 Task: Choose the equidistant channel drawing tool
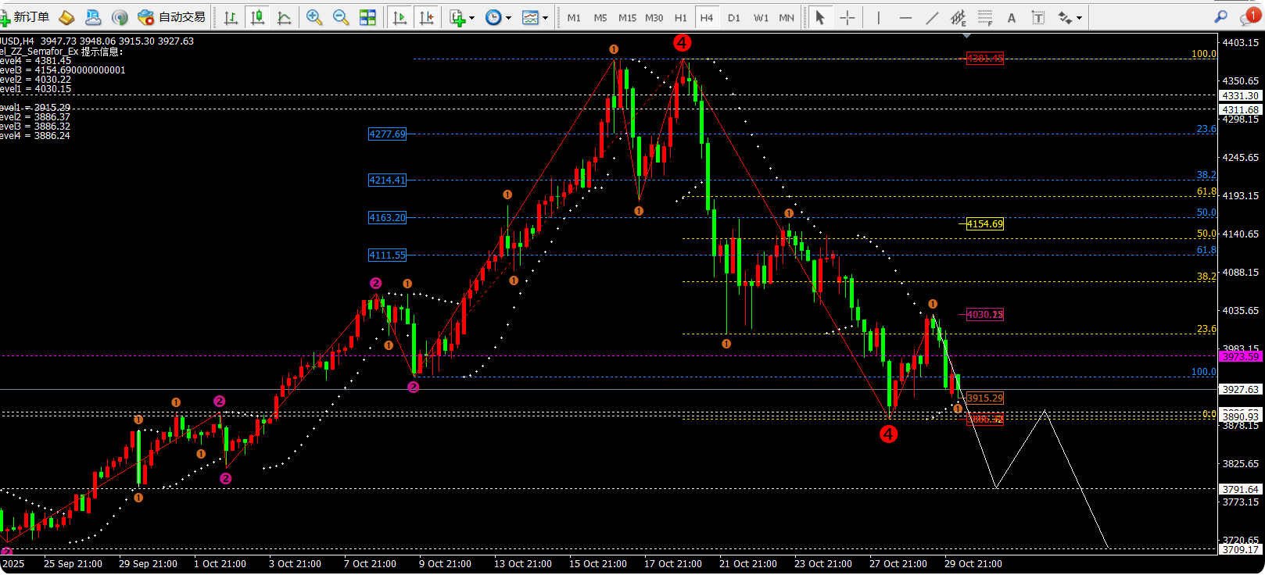click(958, 17)
